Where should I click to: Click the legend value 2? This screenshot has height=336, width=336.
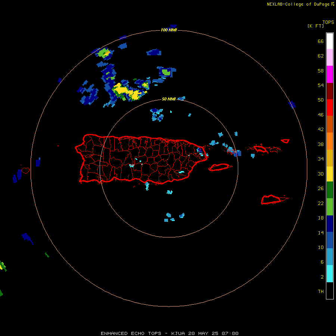(x=322, y=277)
